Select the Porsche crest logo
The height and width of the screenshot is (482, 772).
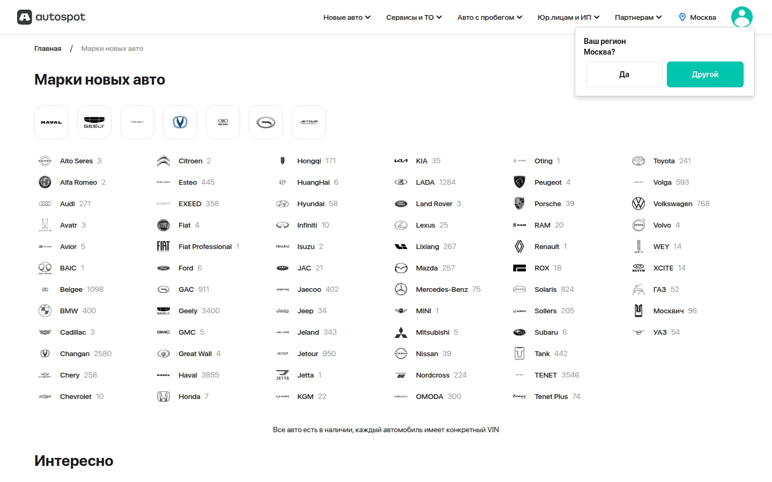click(519, 204)
